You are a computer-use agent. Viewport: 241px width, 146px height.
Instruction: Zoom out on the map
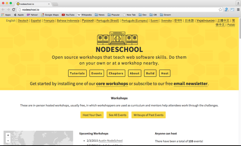pyautogui.click(x=8, y=140)
